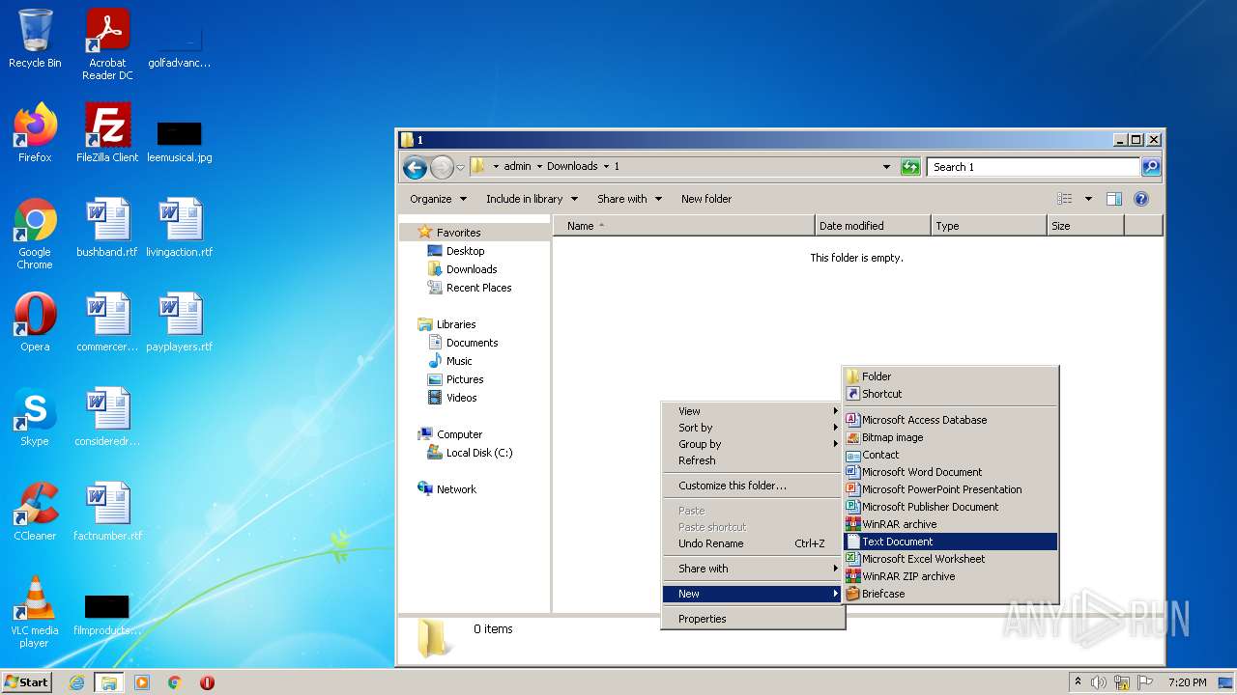Click the Back navigation arrow in Explorer
The height and width of the screenshot is (695, 1237).
point(416,167)
